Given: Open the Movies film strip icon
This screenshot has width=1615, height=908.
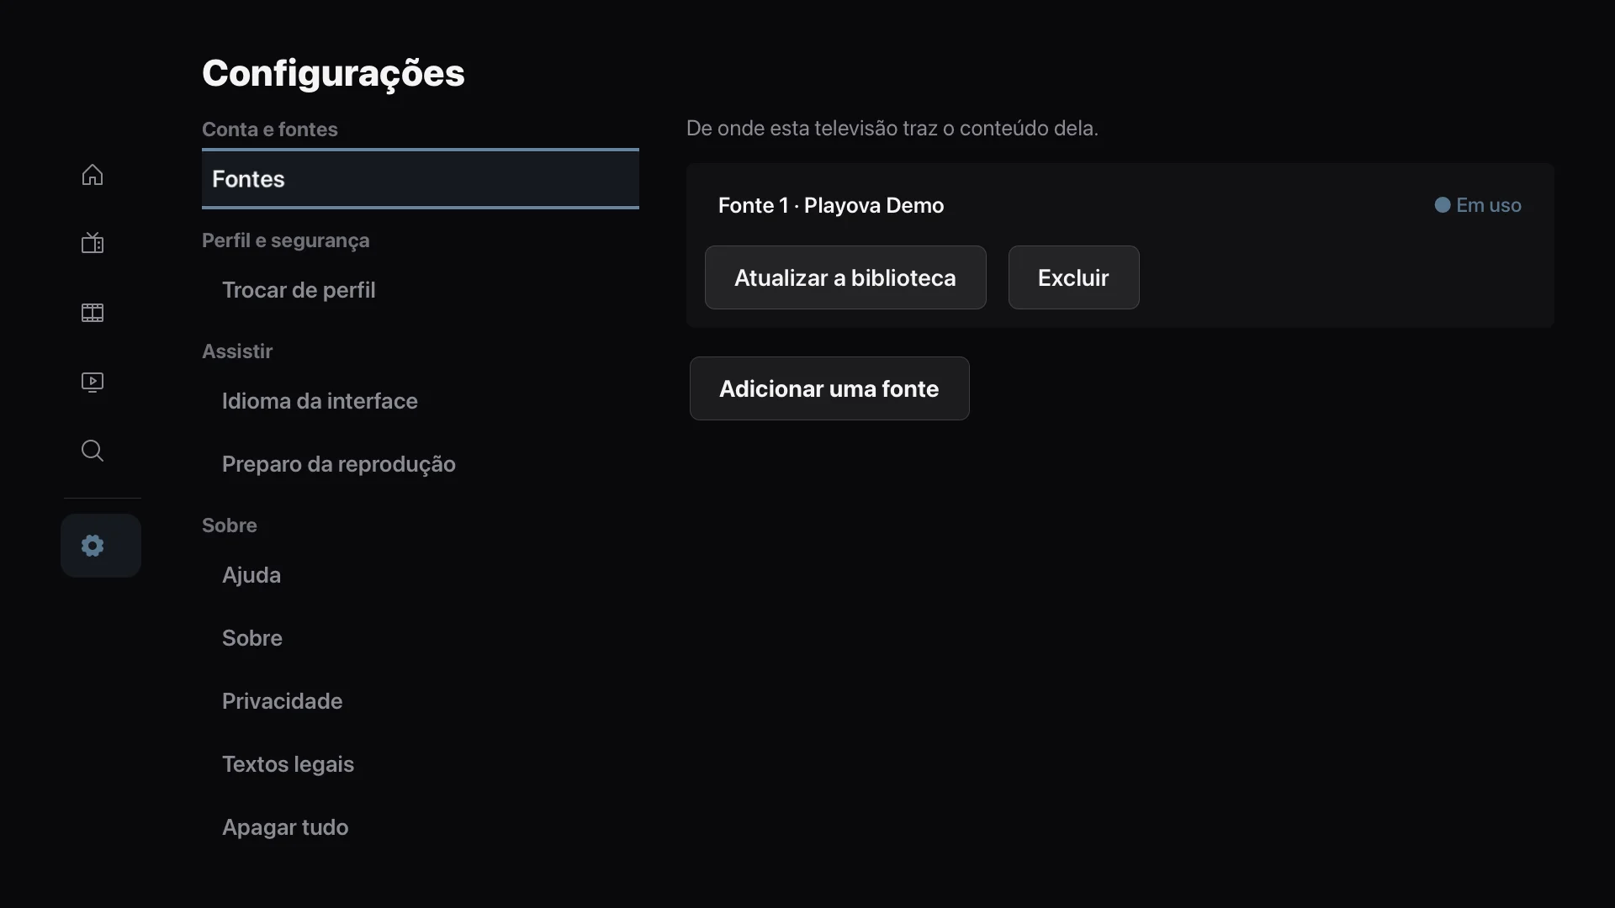Looking at the screenshot, I should coord(93,313).
